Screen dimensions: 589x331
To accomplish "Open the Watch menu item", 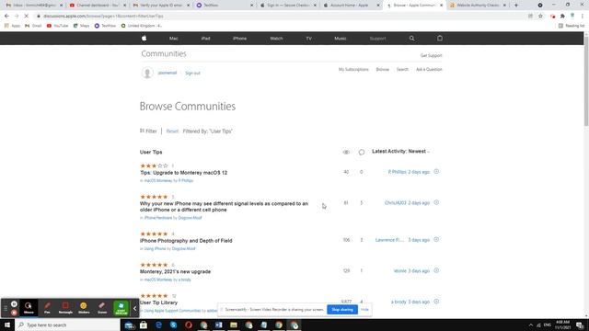I will [x=276, y=39].
